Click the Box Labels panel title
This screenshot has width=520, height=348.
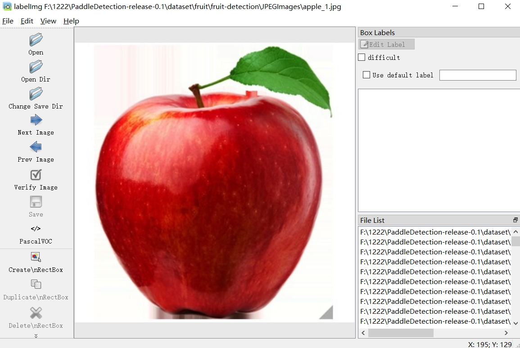377,32
